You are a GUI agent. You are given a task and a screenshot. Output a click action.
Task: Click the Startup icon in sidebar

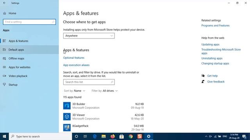[4, 84]
